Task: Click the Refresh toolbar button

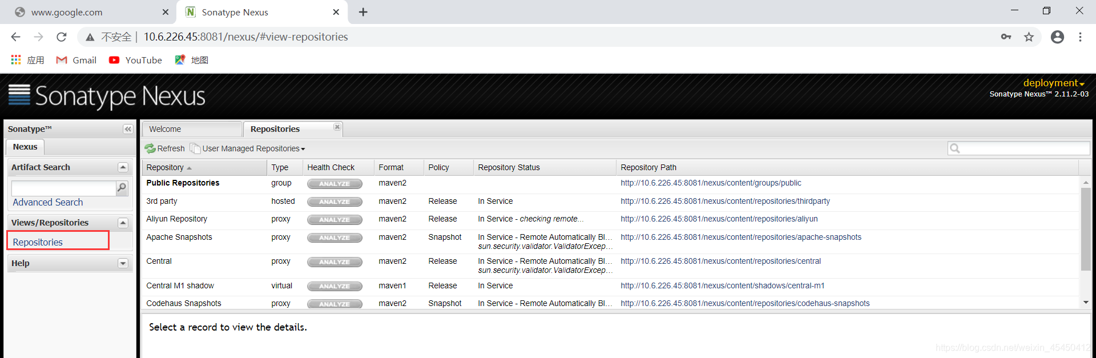Action: (165, 148)
